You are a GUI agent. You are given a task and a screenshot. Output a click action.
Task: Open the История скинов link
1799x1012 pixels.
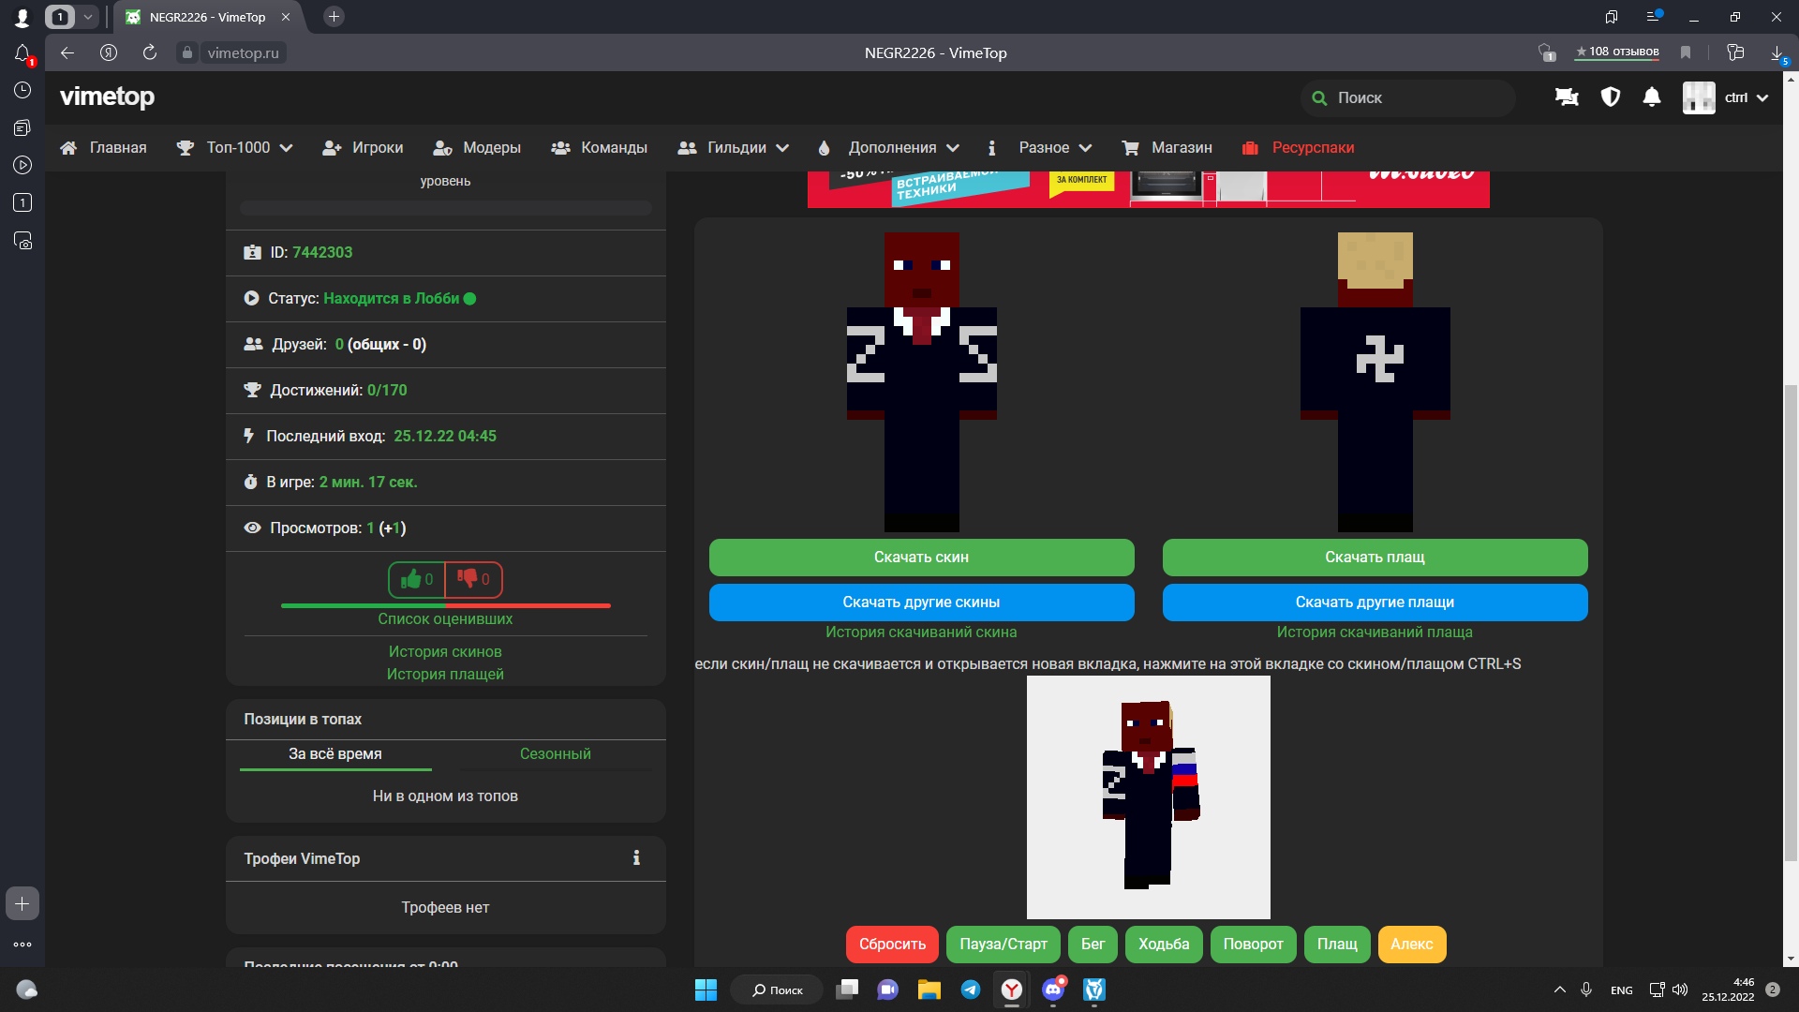tap(445, 651)
